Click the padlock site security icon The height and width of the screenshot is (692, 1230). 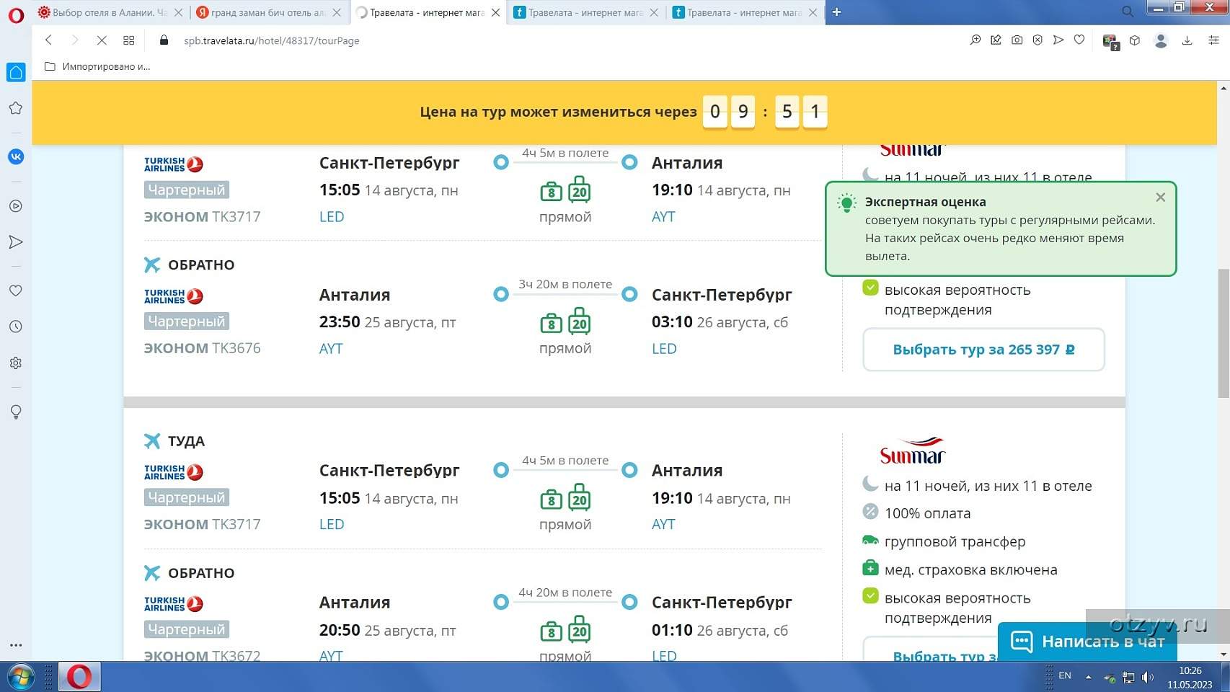[164, 40]
